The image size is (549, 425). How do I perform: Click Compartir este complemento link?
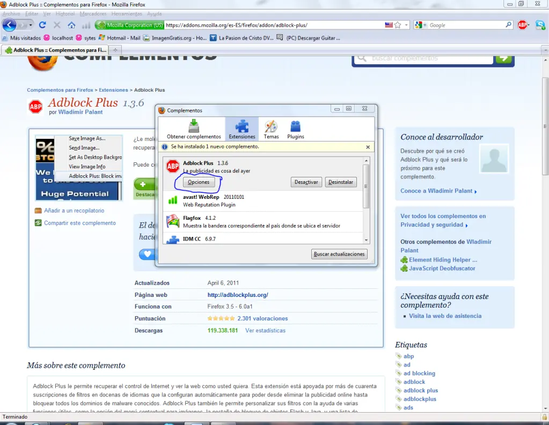(80, 223)
